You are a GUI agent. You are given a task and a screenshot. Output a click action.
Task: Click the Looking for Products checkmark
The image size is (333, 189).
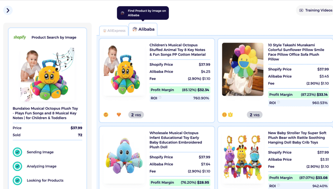[x=17, y=181]
